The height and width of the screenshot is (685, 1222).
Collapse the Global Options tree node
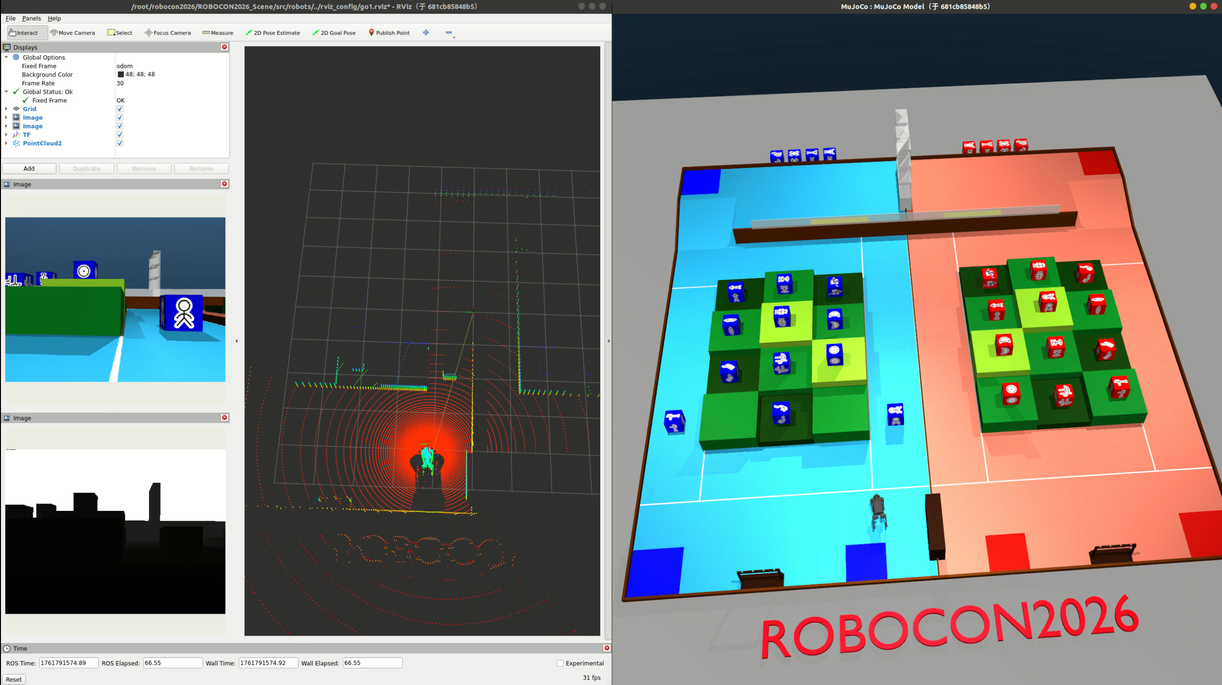6,57
